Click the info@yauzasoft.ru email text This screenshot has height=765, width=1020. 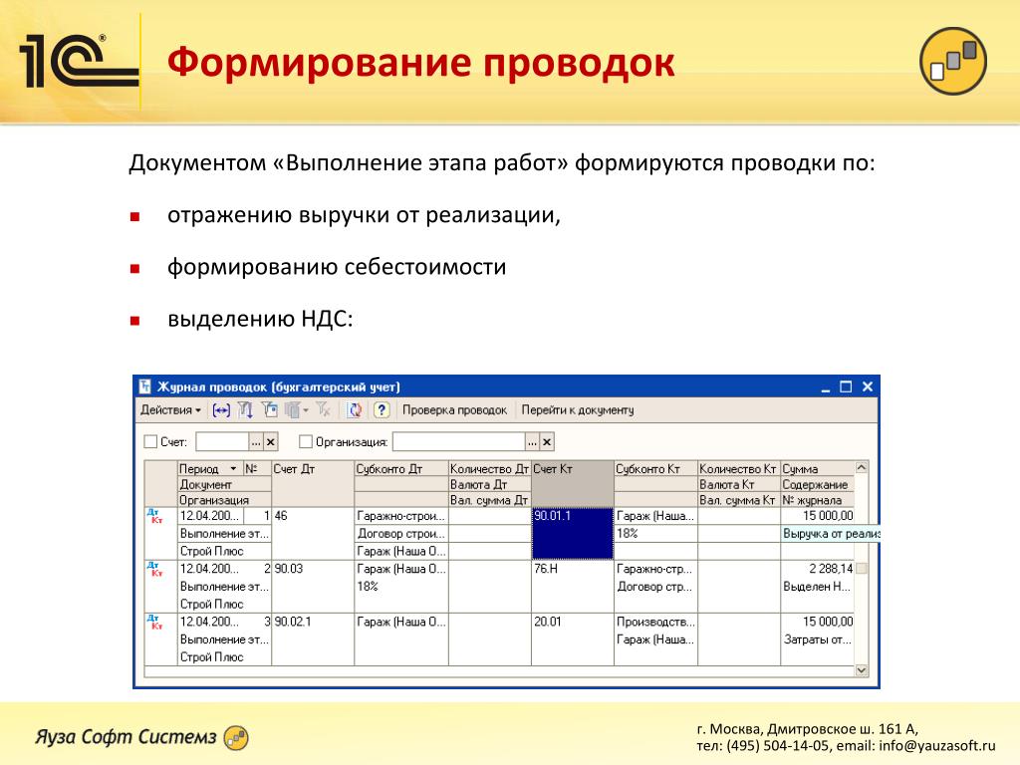coord(937,745)
